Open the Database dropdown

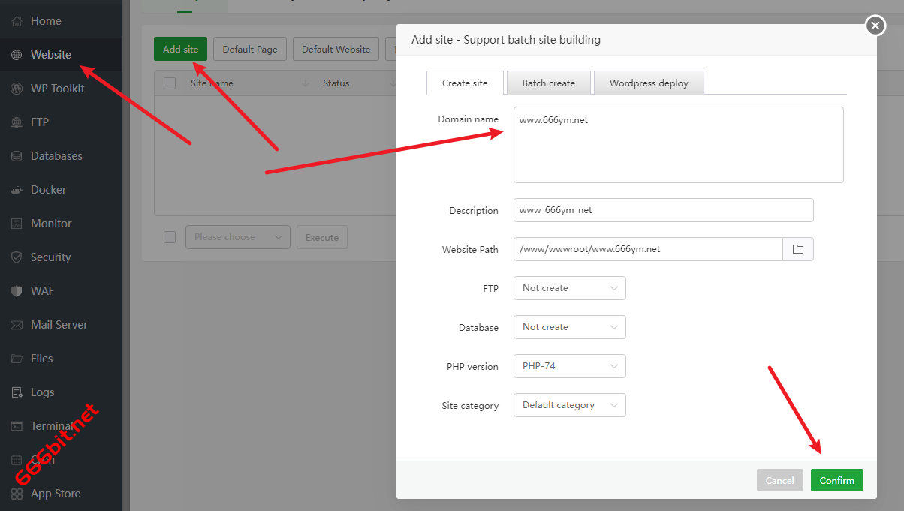tap(569, 327)
